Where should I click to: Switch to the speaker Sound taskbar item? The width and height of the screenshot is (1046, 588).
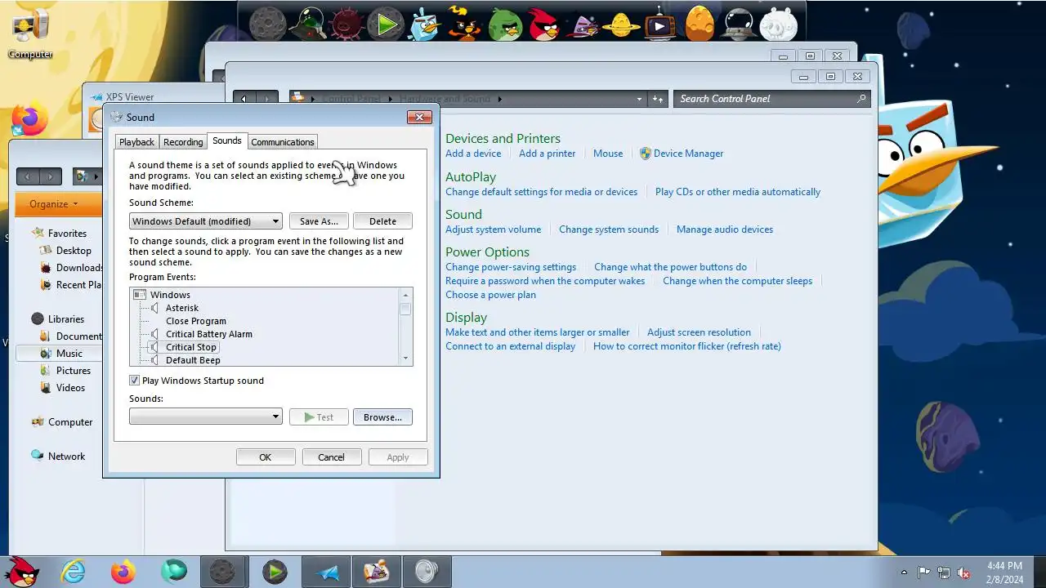point(427,572)
